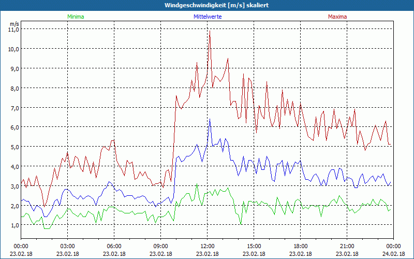Click the '1,0' y-axis value
This screenshot has height=259, width=414.
[x=14, y=225]
